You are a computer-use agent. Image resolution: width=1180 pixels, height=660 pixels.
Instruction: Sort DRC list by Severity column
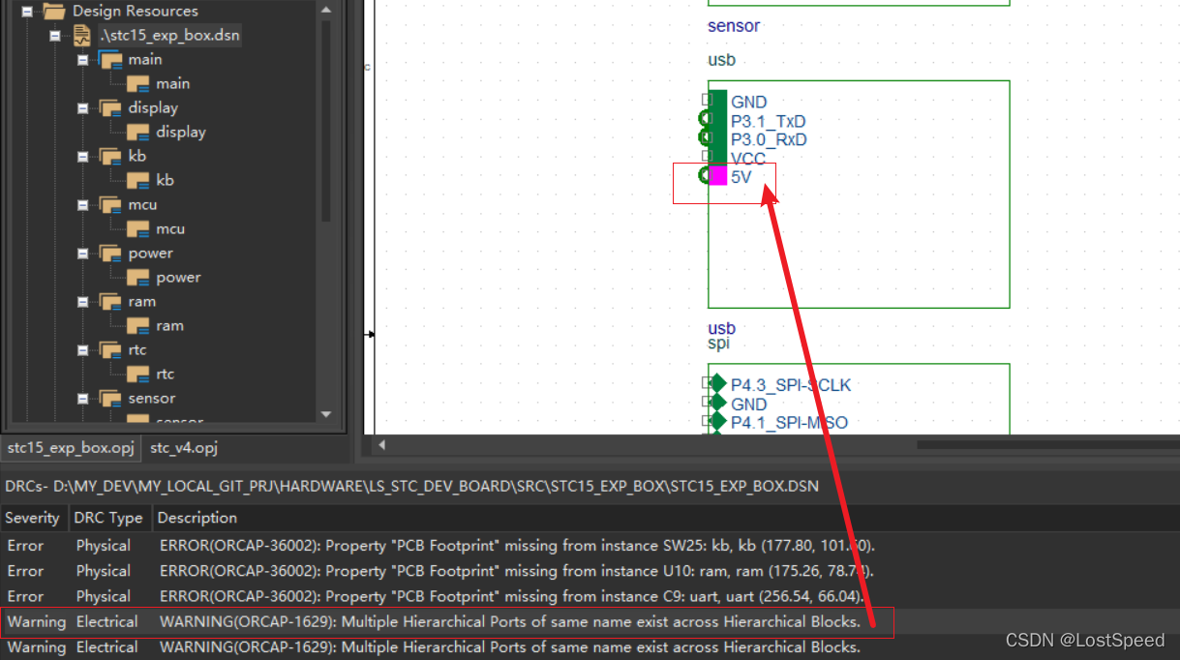pyautogui.click(x=34, y=518)
